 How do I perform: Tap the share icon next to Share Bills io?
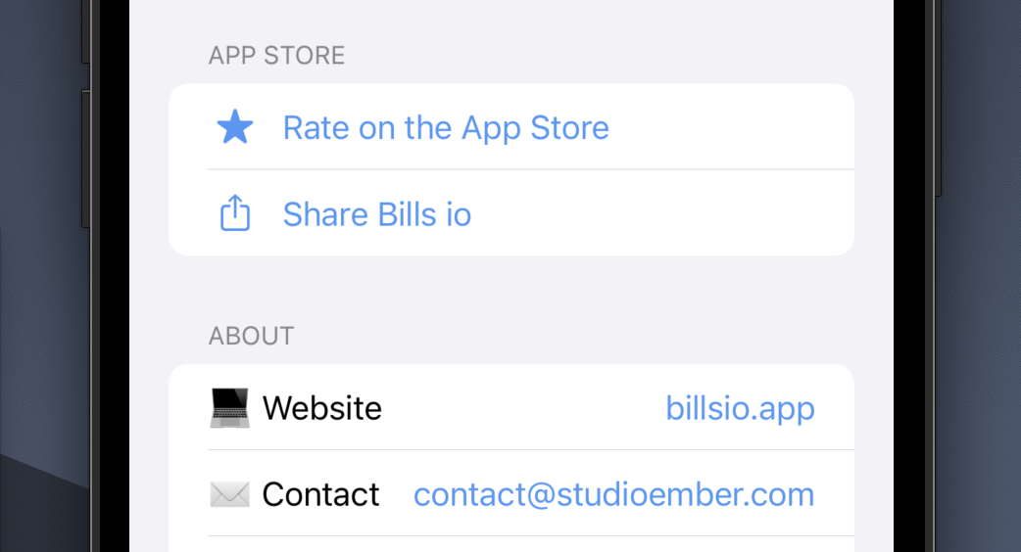point(235,213)
